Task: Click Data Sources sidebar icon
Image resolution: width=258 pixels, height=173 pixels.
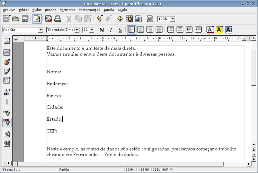Action: pos(7,143)
